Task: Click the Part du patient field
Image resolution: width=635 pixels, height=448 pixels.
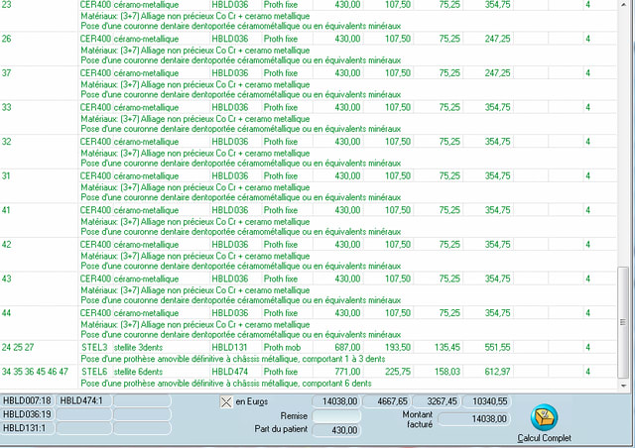Action: point(336,430)
